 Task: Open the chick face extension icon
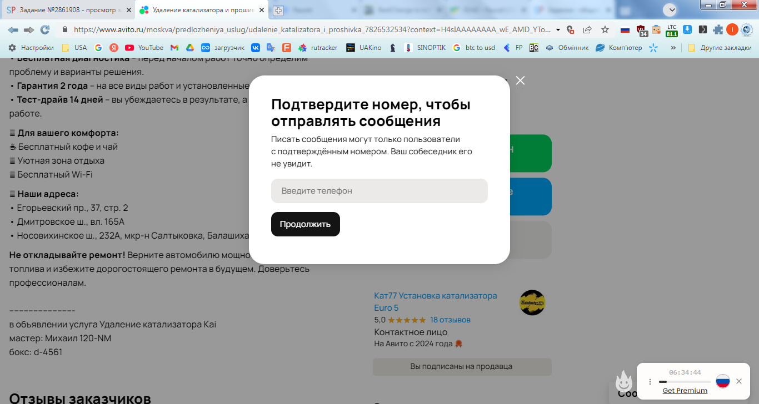pos(656,30)
